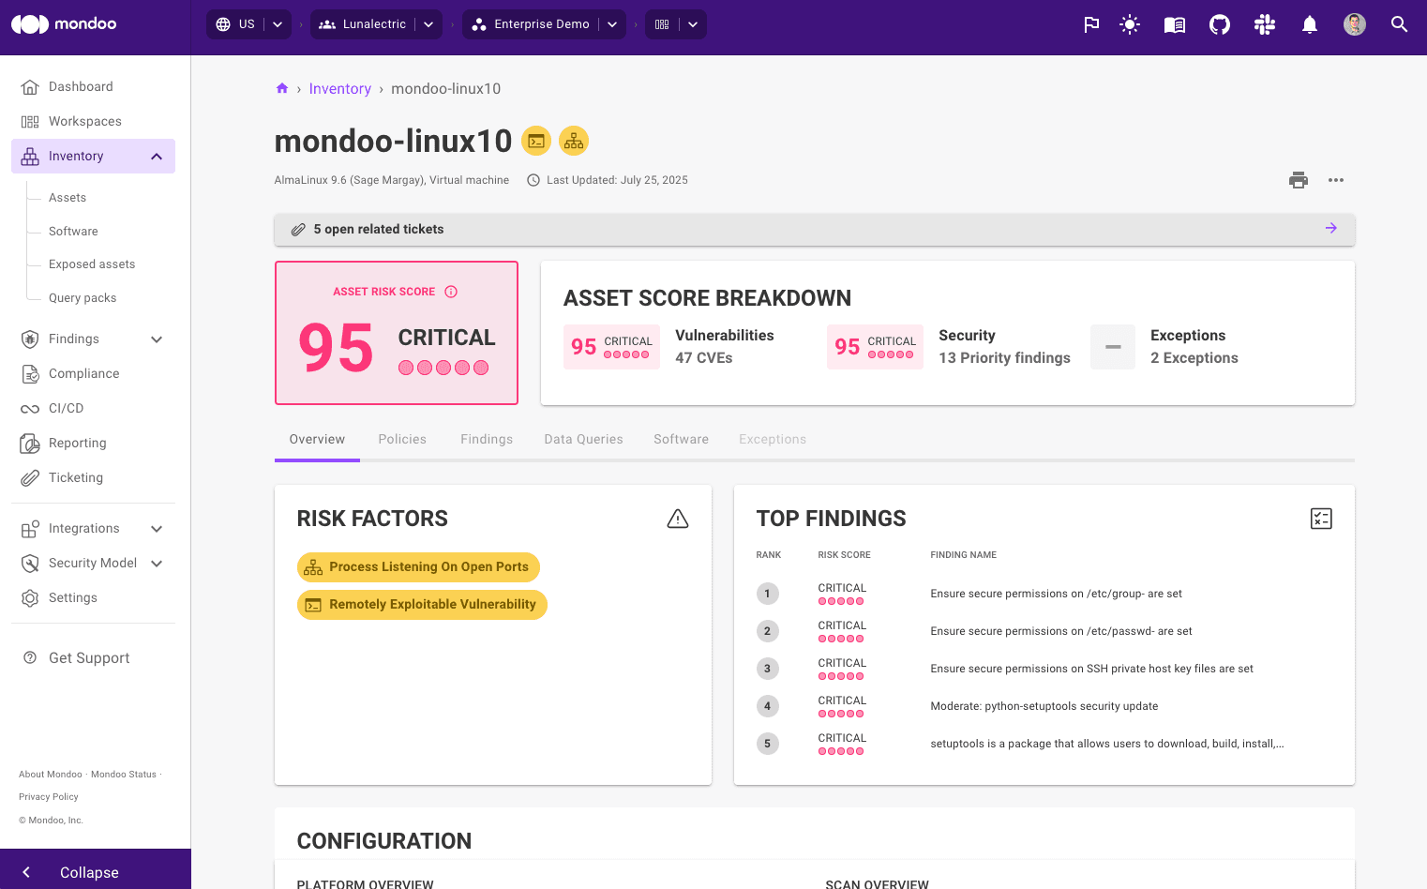The height and width of the screenshot is (889, 1427).
Task: Click the warning triangle in Risk Factors panel
Action: [678, 518]
